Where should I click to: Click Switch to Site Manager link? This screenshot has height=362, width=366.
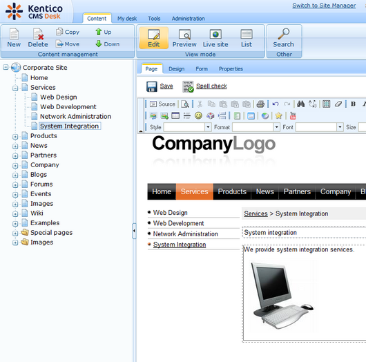tap(324, 6)
